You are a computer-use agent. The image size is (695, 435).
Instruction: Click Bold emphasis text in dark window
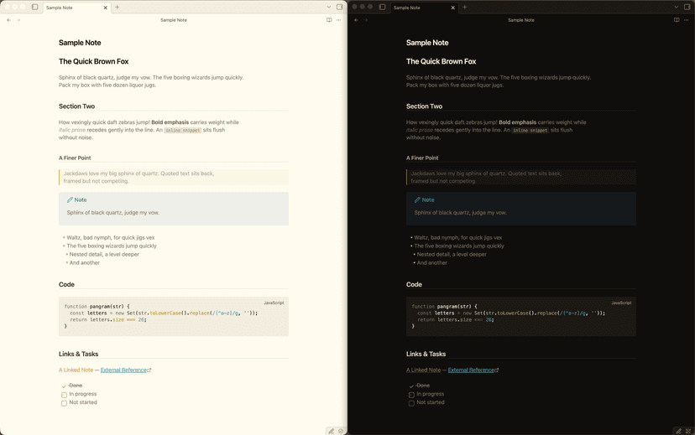(518, 122)
